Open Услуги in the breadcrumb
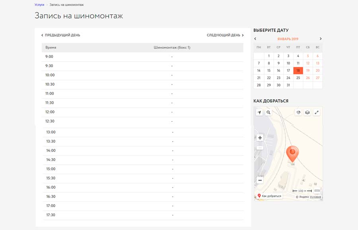This screenshot has width=358, height=230. [39, 5]
